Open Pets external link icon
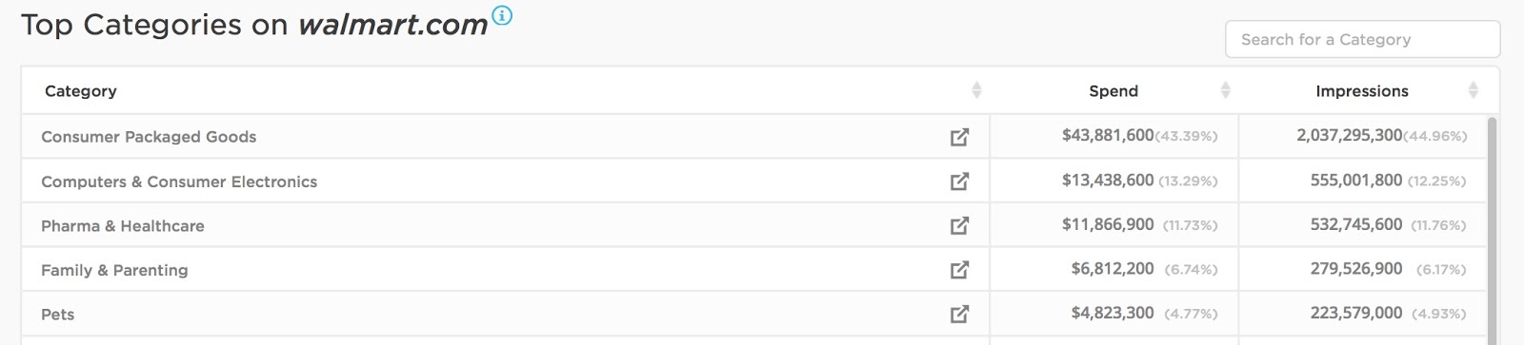Image resolution: width=1524 pixels, height=345 pixels. [959, 314]
